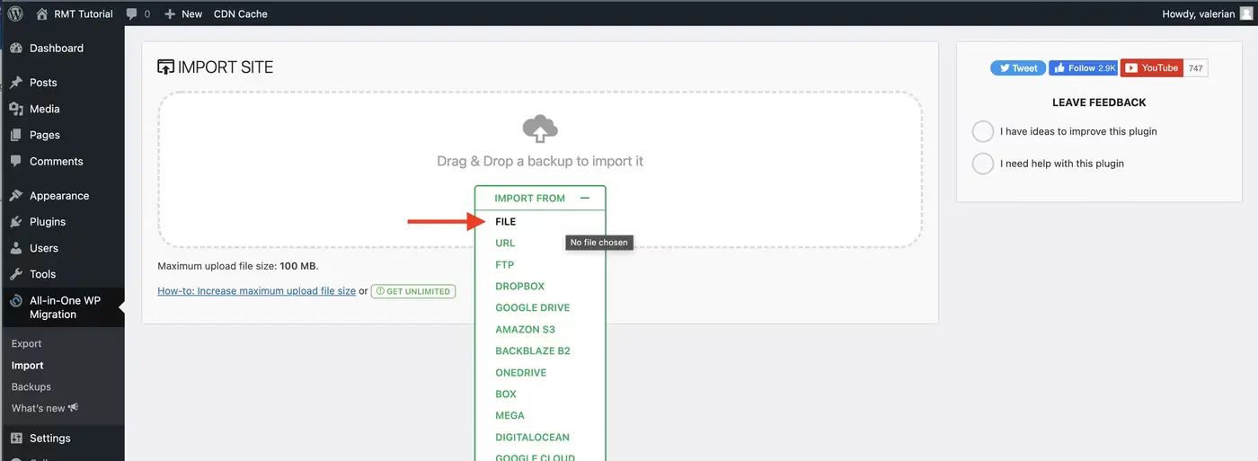1258x461 pixels.
Task: Click the 'Increase maximum upload file size' link
Action: pos(256,291)
